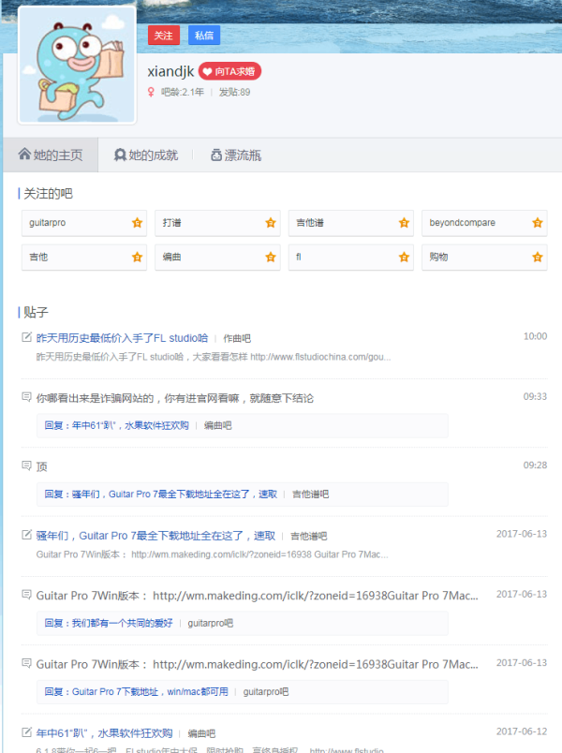Switch to the 她的成就 tab
The width and height of the screenshot is (562, 753).
coord(146,155)
